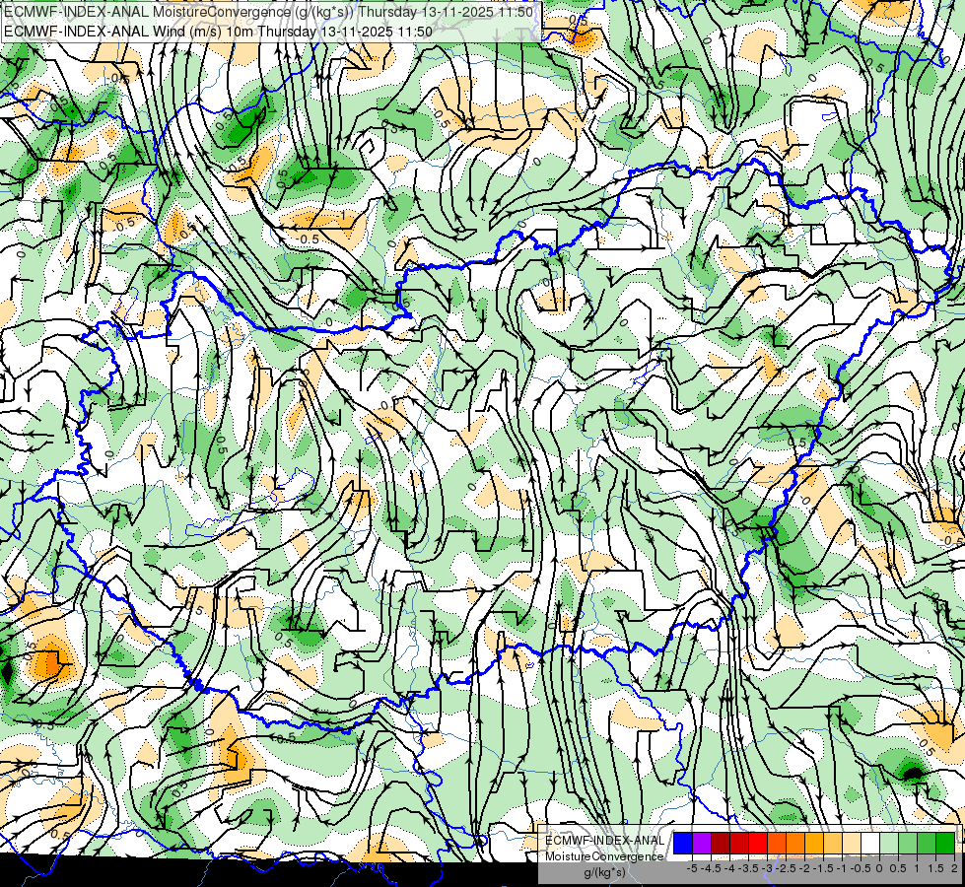Select the pale peach swatch between -1 and -0.5
The width and height of the screenshot is (965, 887).
(852, 843)
